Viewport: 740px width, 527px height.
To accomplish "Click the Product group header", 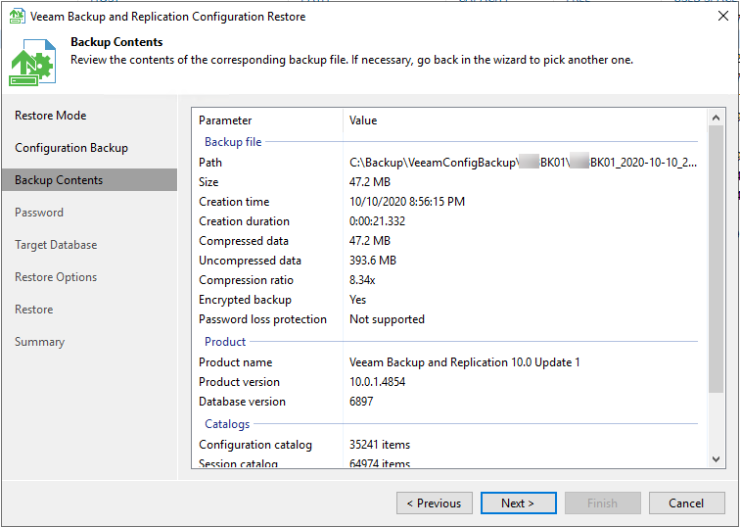I will tap(225, 342).
